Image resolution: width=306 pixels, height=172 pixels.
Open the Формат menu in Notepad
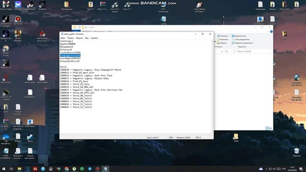point(79,38)
